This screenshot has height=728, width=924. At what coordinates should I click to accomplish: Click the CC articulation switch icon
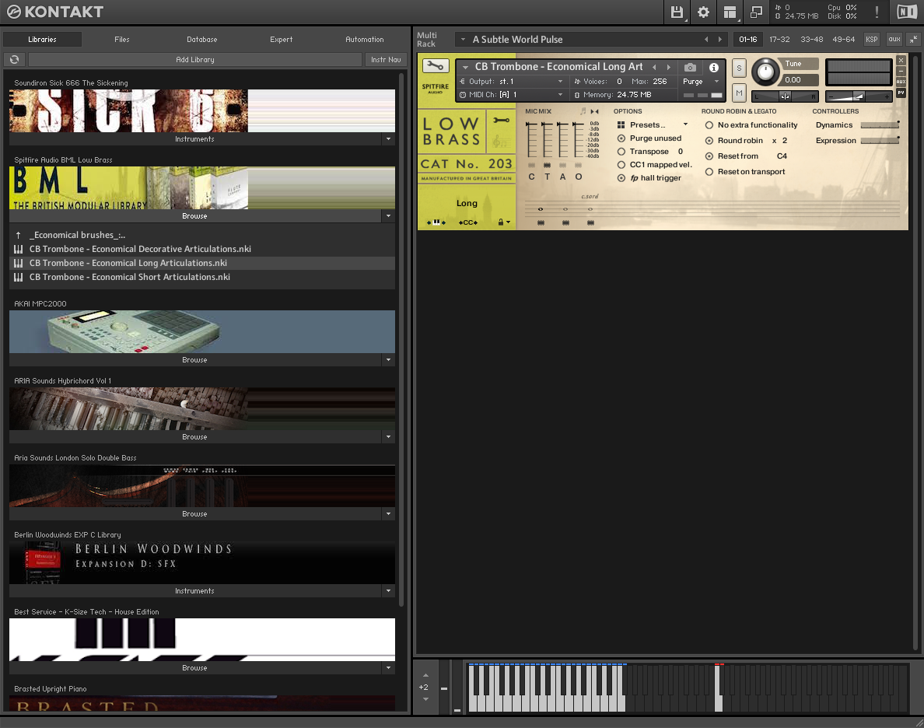click(x=468, y=222)
